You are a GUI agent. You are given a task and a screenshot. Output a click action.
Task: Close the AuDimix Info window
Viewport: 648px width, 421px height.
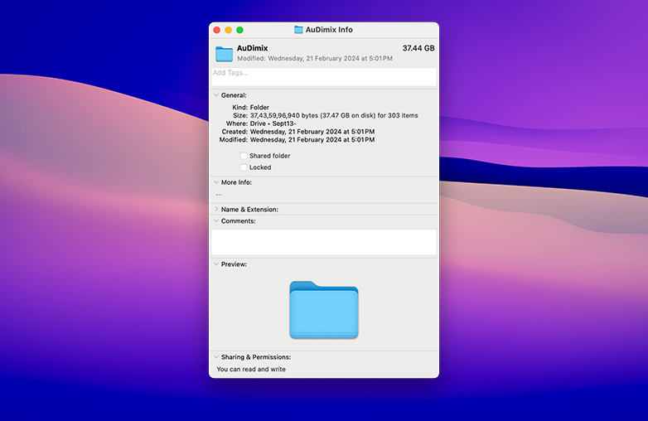pyautogui.click(x=216, y=30)
